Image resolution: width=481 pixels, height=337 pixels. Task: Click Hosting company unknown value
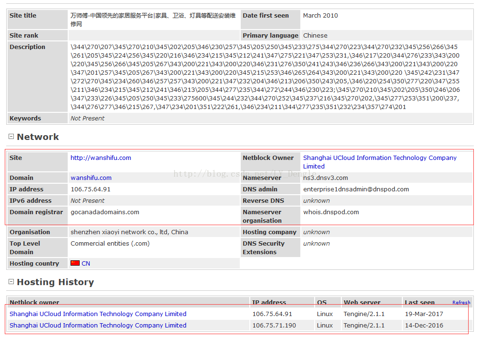tap(316, 232)
